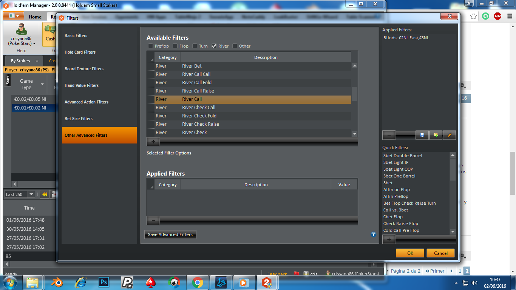Open the Hold'em Manager application menu button
Screen dimensions: 516x290
pos(14,16)
